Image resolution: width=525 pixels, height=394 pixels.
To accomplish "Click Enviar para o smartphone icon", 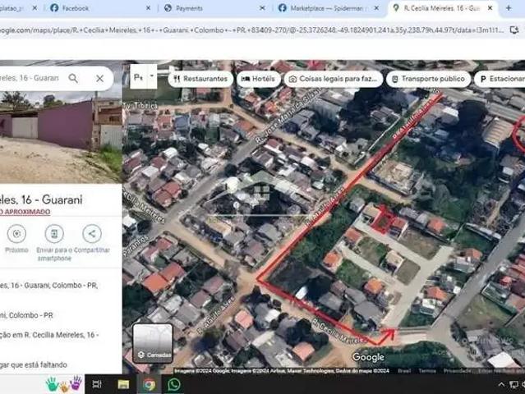I will (x=54, y=234).
